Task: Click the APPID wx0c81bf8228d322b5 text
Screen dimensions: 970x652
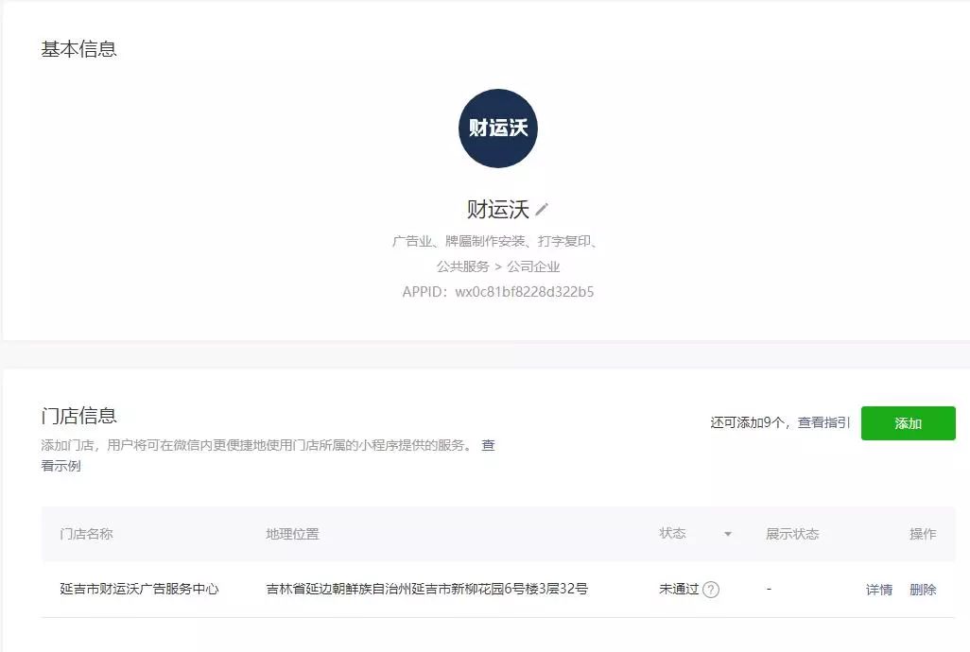Action: tap(498, 292)
